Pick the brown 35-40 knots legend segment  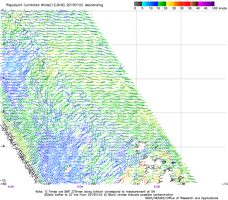(x=194, y=4)
